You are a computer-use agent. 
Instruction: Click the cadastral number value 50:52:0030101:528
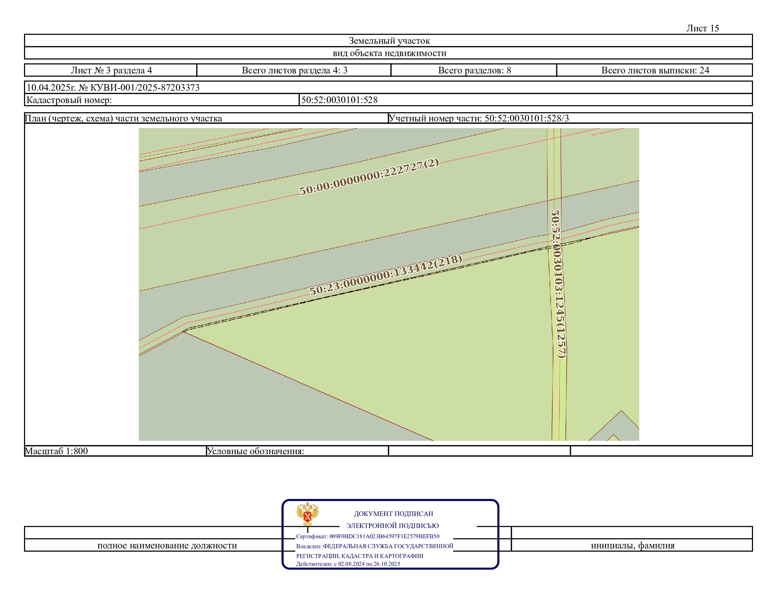coord(339,100)
